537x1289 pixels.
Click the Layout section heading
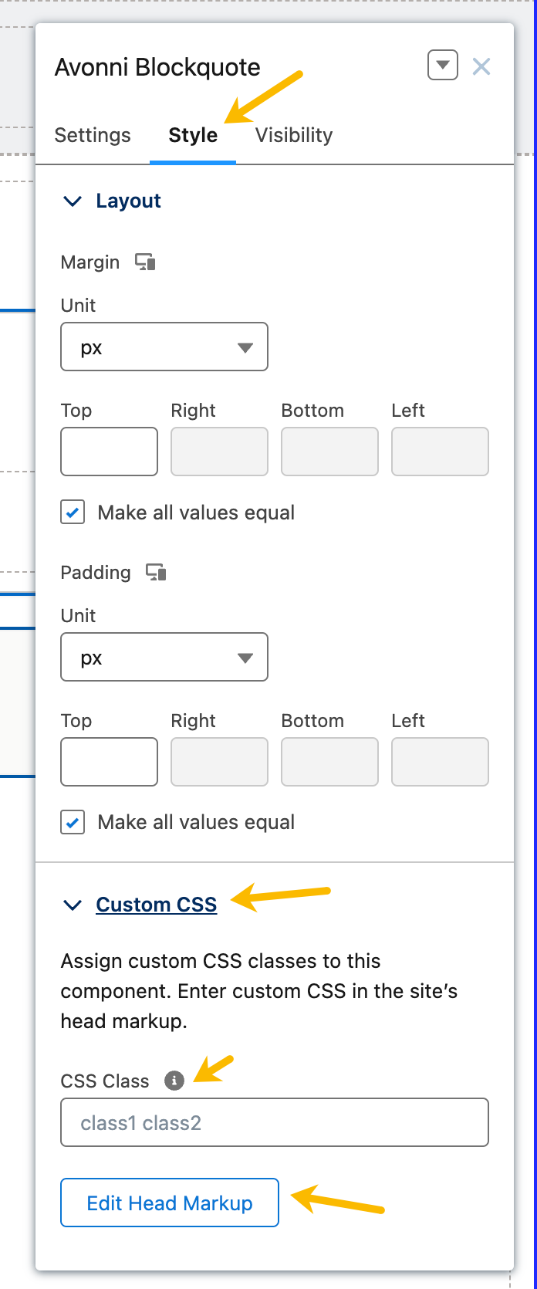128,201
